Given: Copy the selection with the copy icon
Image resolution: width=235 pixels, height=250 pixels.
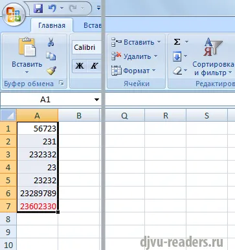Looking at the screenshot, I should 51,56.
